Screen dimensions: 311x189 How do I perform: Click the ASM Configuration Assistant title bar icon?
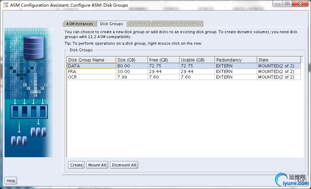(x=6, y=5)
